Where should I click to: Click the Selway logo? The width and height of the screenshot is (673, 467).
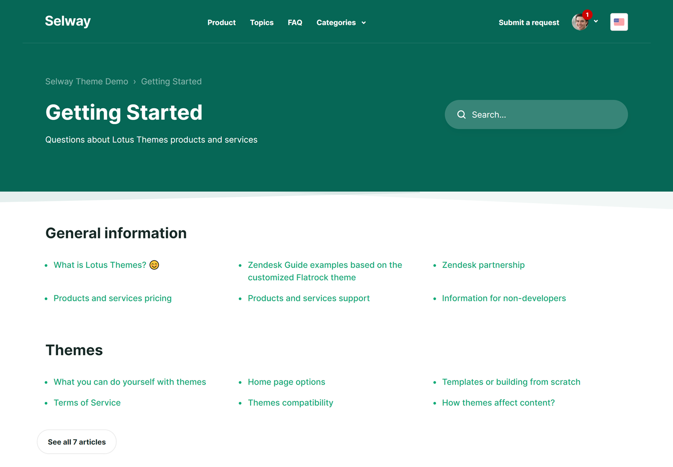(x=68, y=21)
